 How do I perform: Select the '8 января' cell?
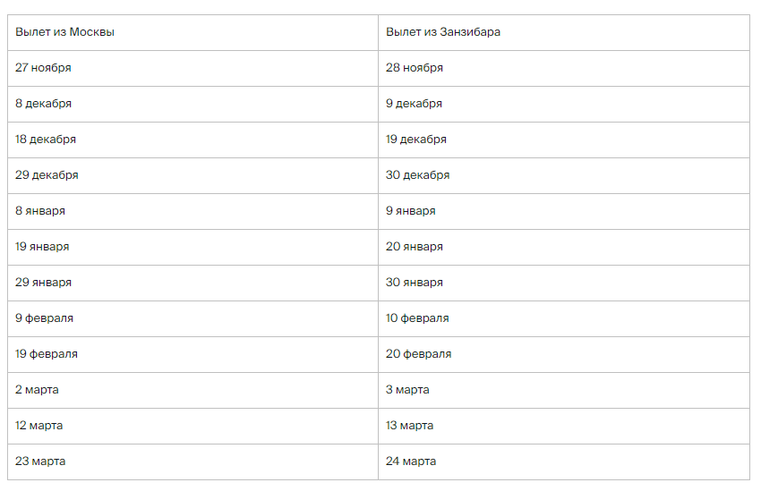[x=40, y=211]
